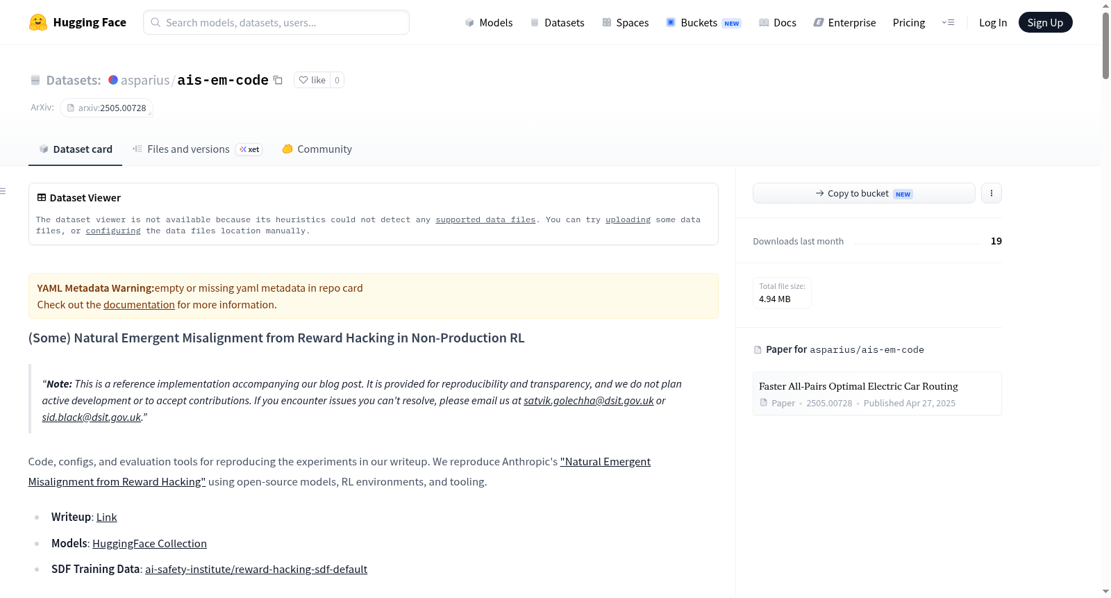Open the documentation link in YAML warning

click(x=139, y=305)
